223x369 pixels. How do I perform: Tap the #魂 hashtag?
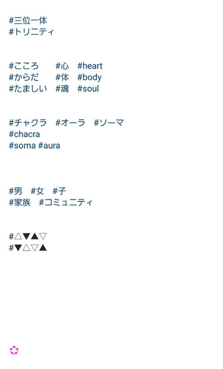[62, 89]
